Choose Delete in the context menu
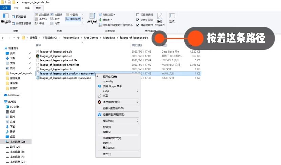281x165 pixels. (x=118, y=143)
